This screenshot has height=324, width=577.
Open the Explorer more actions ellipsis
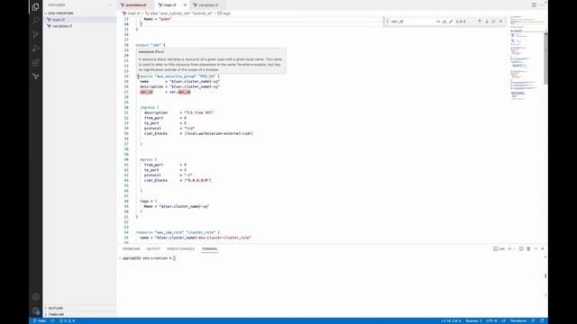[x=110, y=4]
